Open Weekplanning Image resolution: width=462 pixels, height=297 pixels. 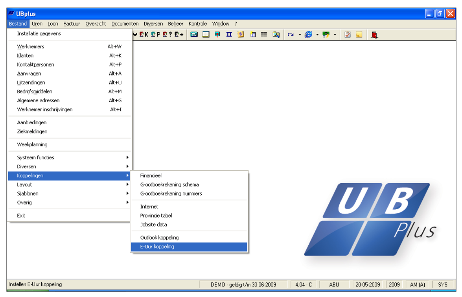pos(69,144)
